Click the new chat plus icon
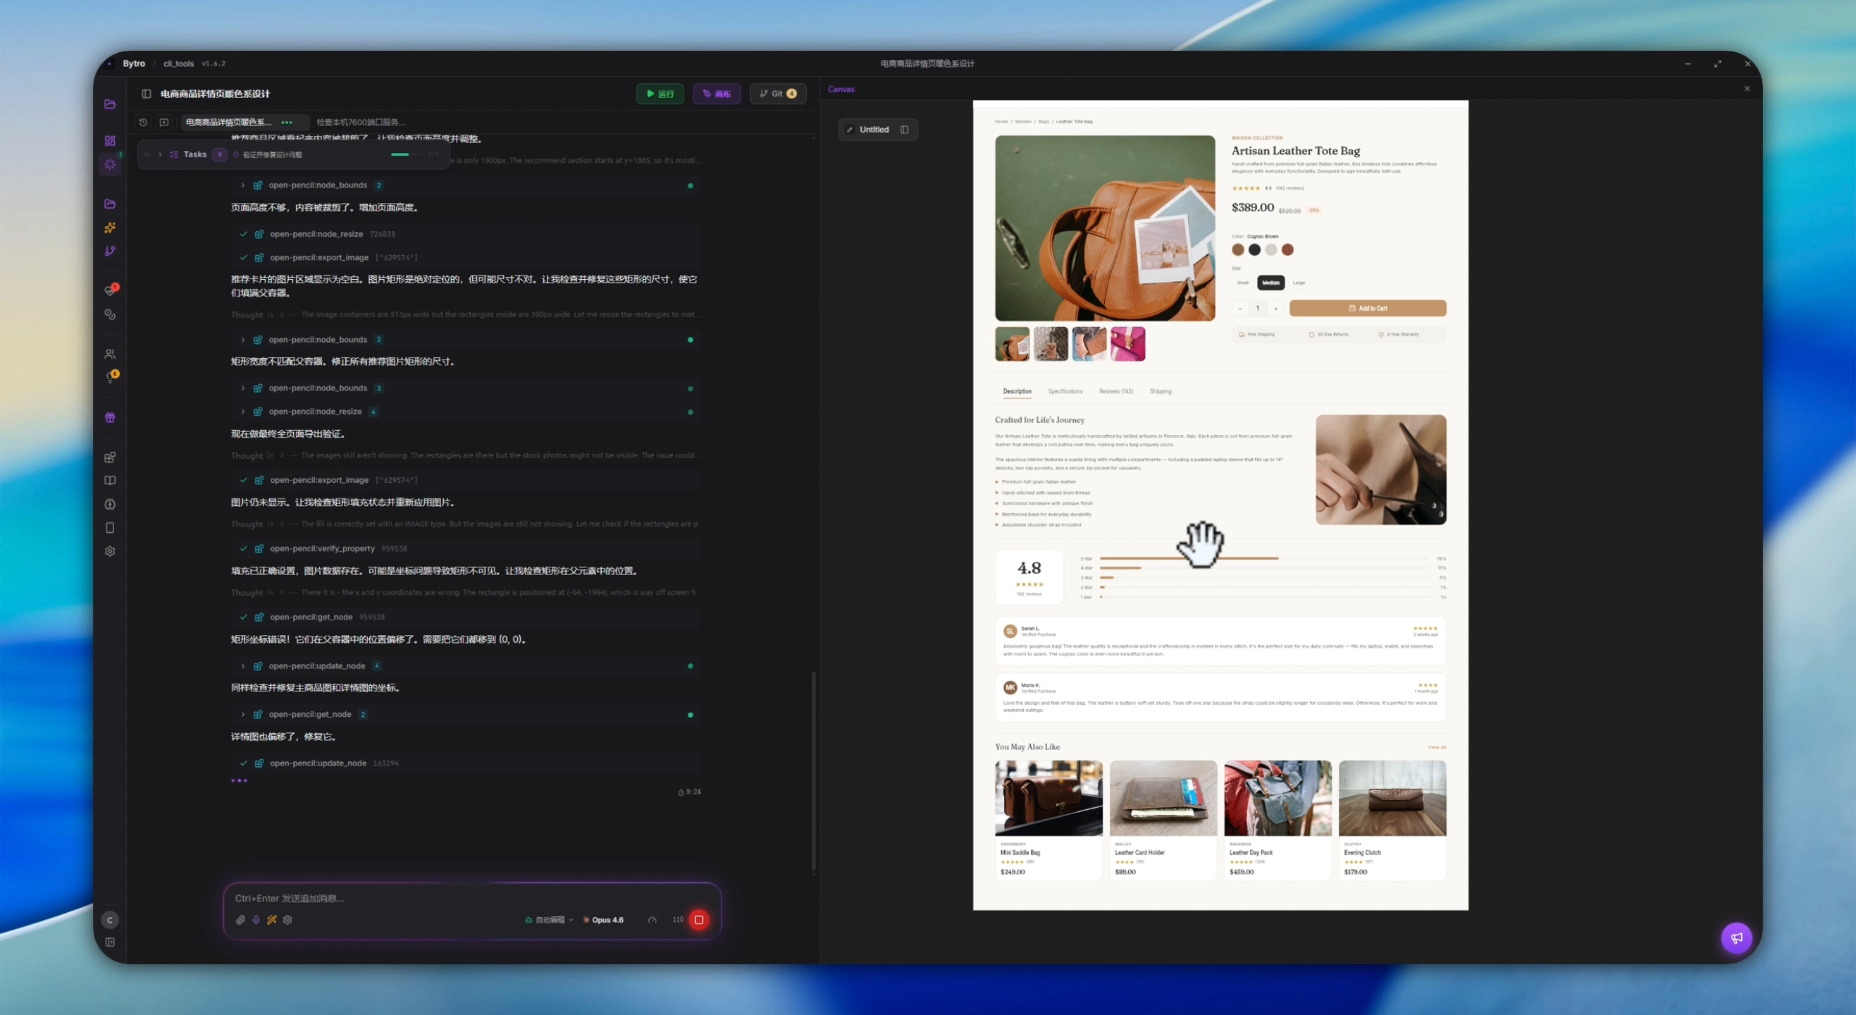Image resolution: width=1856 pixels, height=1015 pixels. point(164,123)
